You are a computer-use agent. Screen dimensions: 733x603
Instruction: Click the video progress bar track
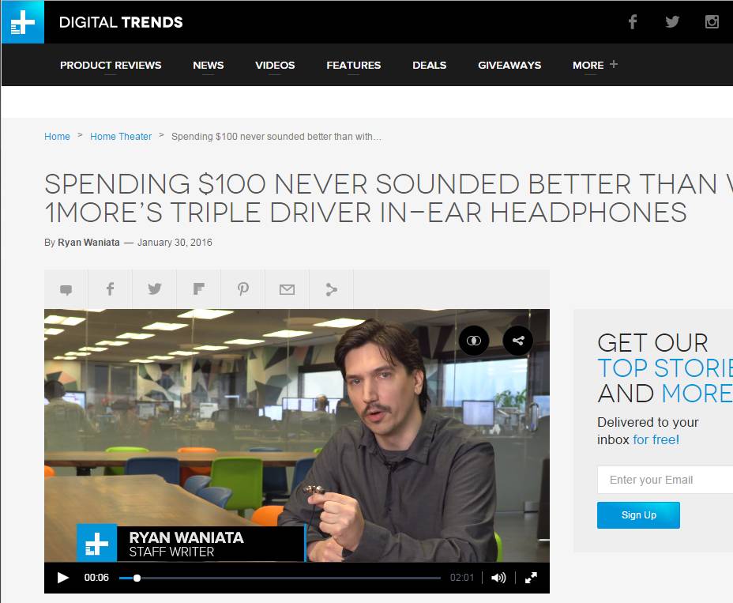coord(280,579)
